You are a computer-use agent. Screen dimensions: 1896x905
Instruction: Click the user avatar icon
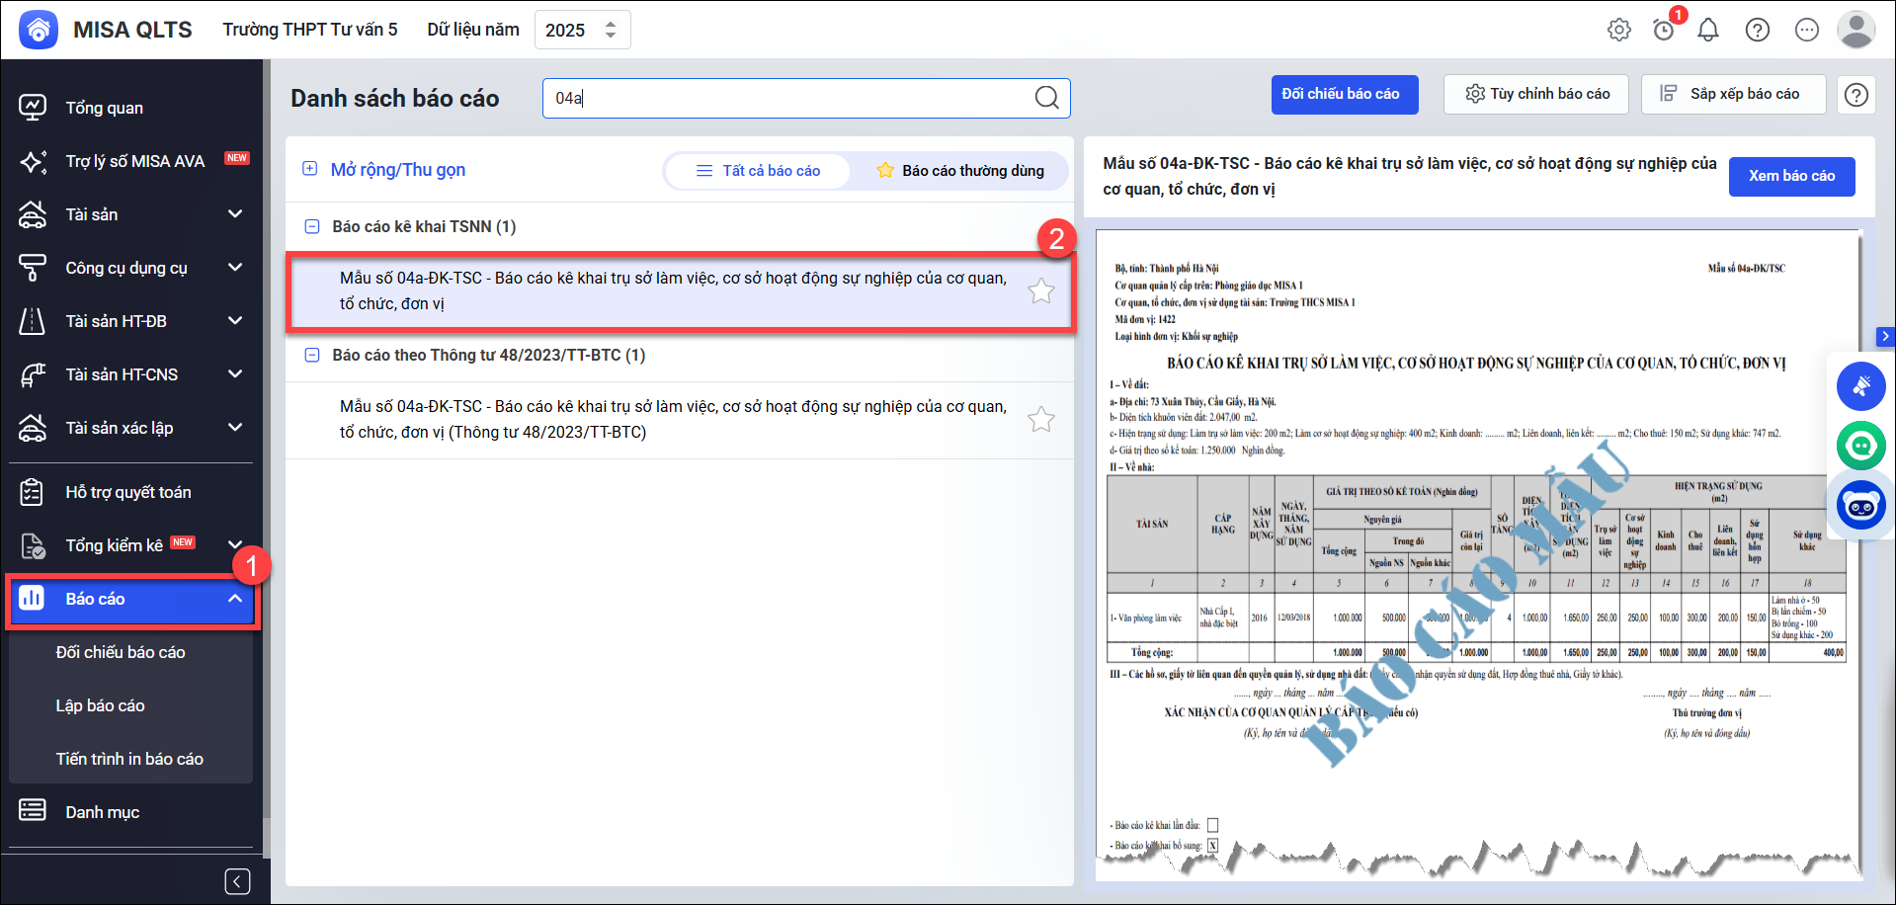pos(1855,30)
